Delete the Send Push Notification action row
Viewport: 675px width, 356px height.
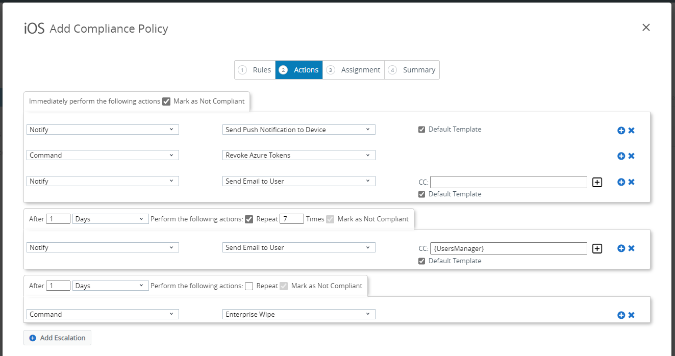click(631, 131)
